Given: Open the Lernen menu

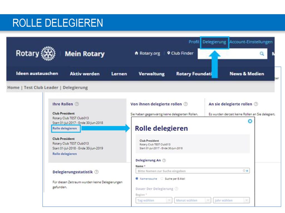Looking at the screenshot, I should click(119, 74).
